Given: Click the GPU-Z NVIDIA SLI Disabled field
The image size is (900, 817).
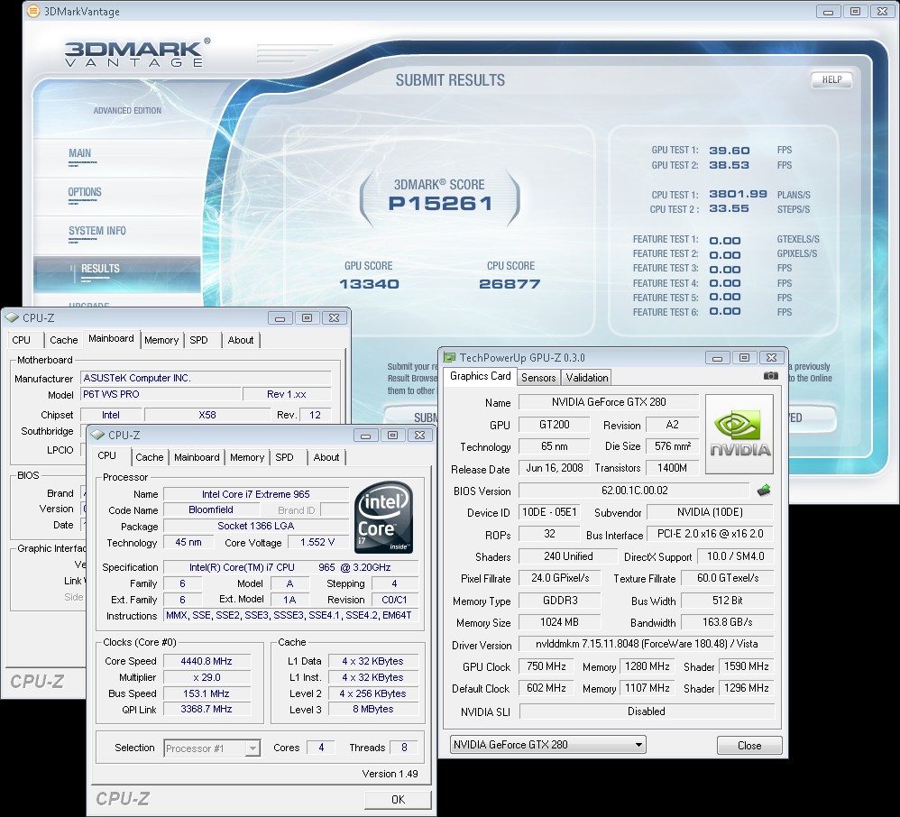Looking at the screenshot, I should (647, 711).
